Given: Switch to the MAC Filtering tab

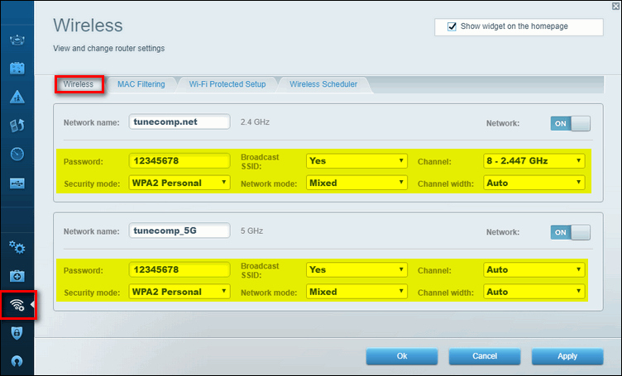Looking at the screenshot, I should pos(141,84).
